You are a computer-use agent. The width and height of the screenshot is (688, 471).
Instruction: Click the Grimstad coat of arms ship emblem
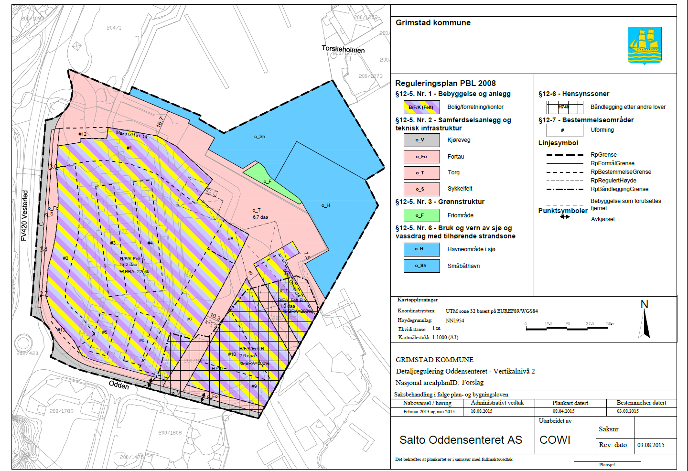point(645,45)
